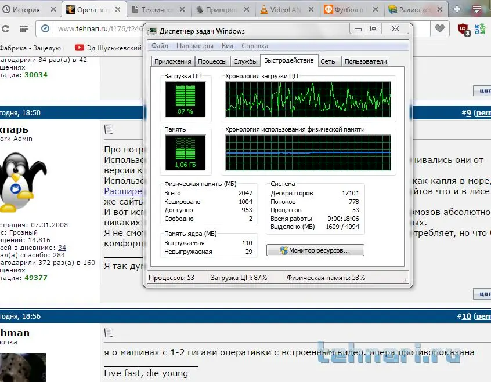Viewport: 491px width, 382px height.
Task: Click the Монитор ресурсов button
Action: point(315,250)
